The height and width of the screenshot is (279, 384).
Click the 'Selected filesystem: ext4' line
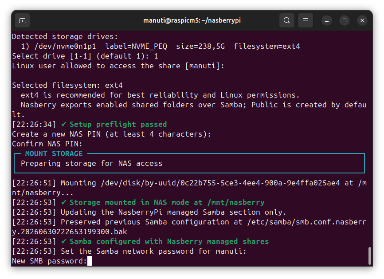(x=67, y=85)
